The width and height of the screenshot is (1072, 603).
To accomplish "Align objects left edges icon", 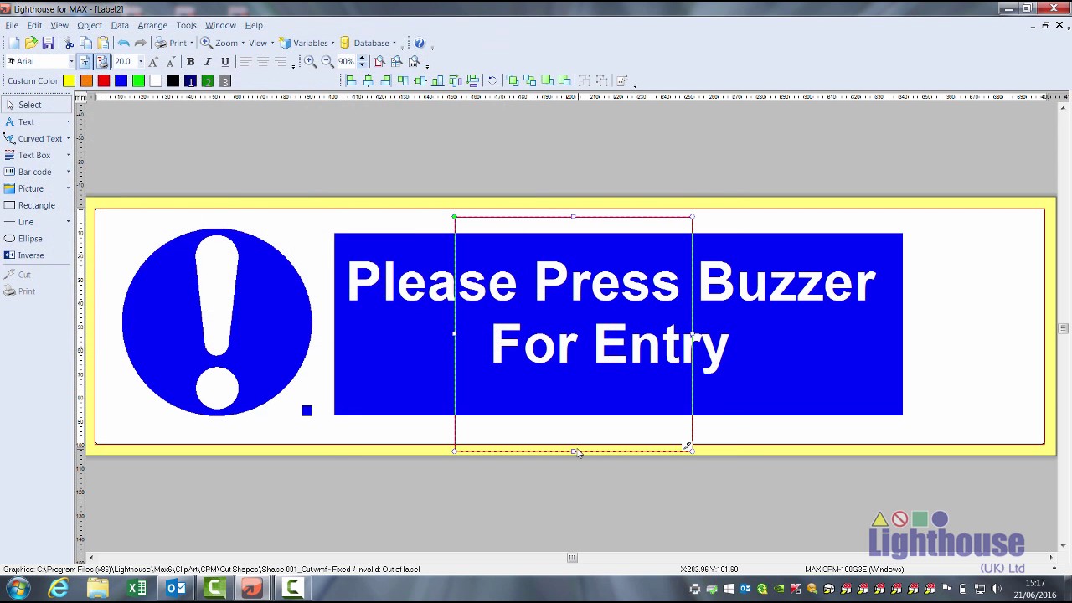I will (351, 80).
